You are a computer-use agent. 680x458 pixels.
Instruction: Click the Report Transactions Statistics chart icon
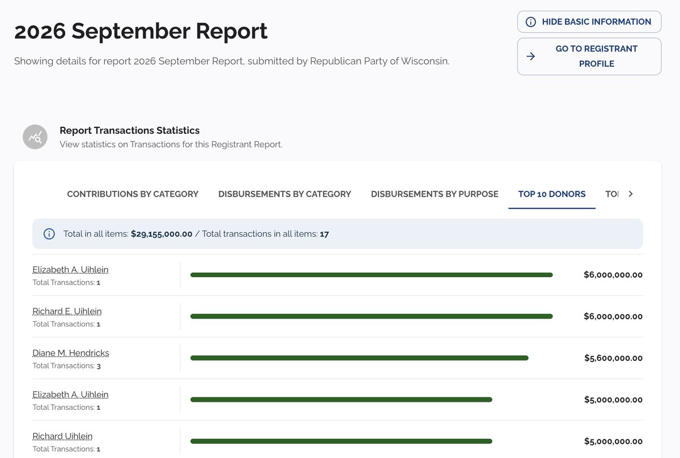point(35,137)
